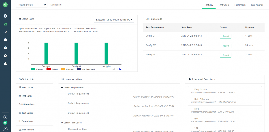Image resolution: width=269 pixels, height=132 pixels.
Task: Click the Dashboard breadcrumb
Action: click(x=56, y=5)
